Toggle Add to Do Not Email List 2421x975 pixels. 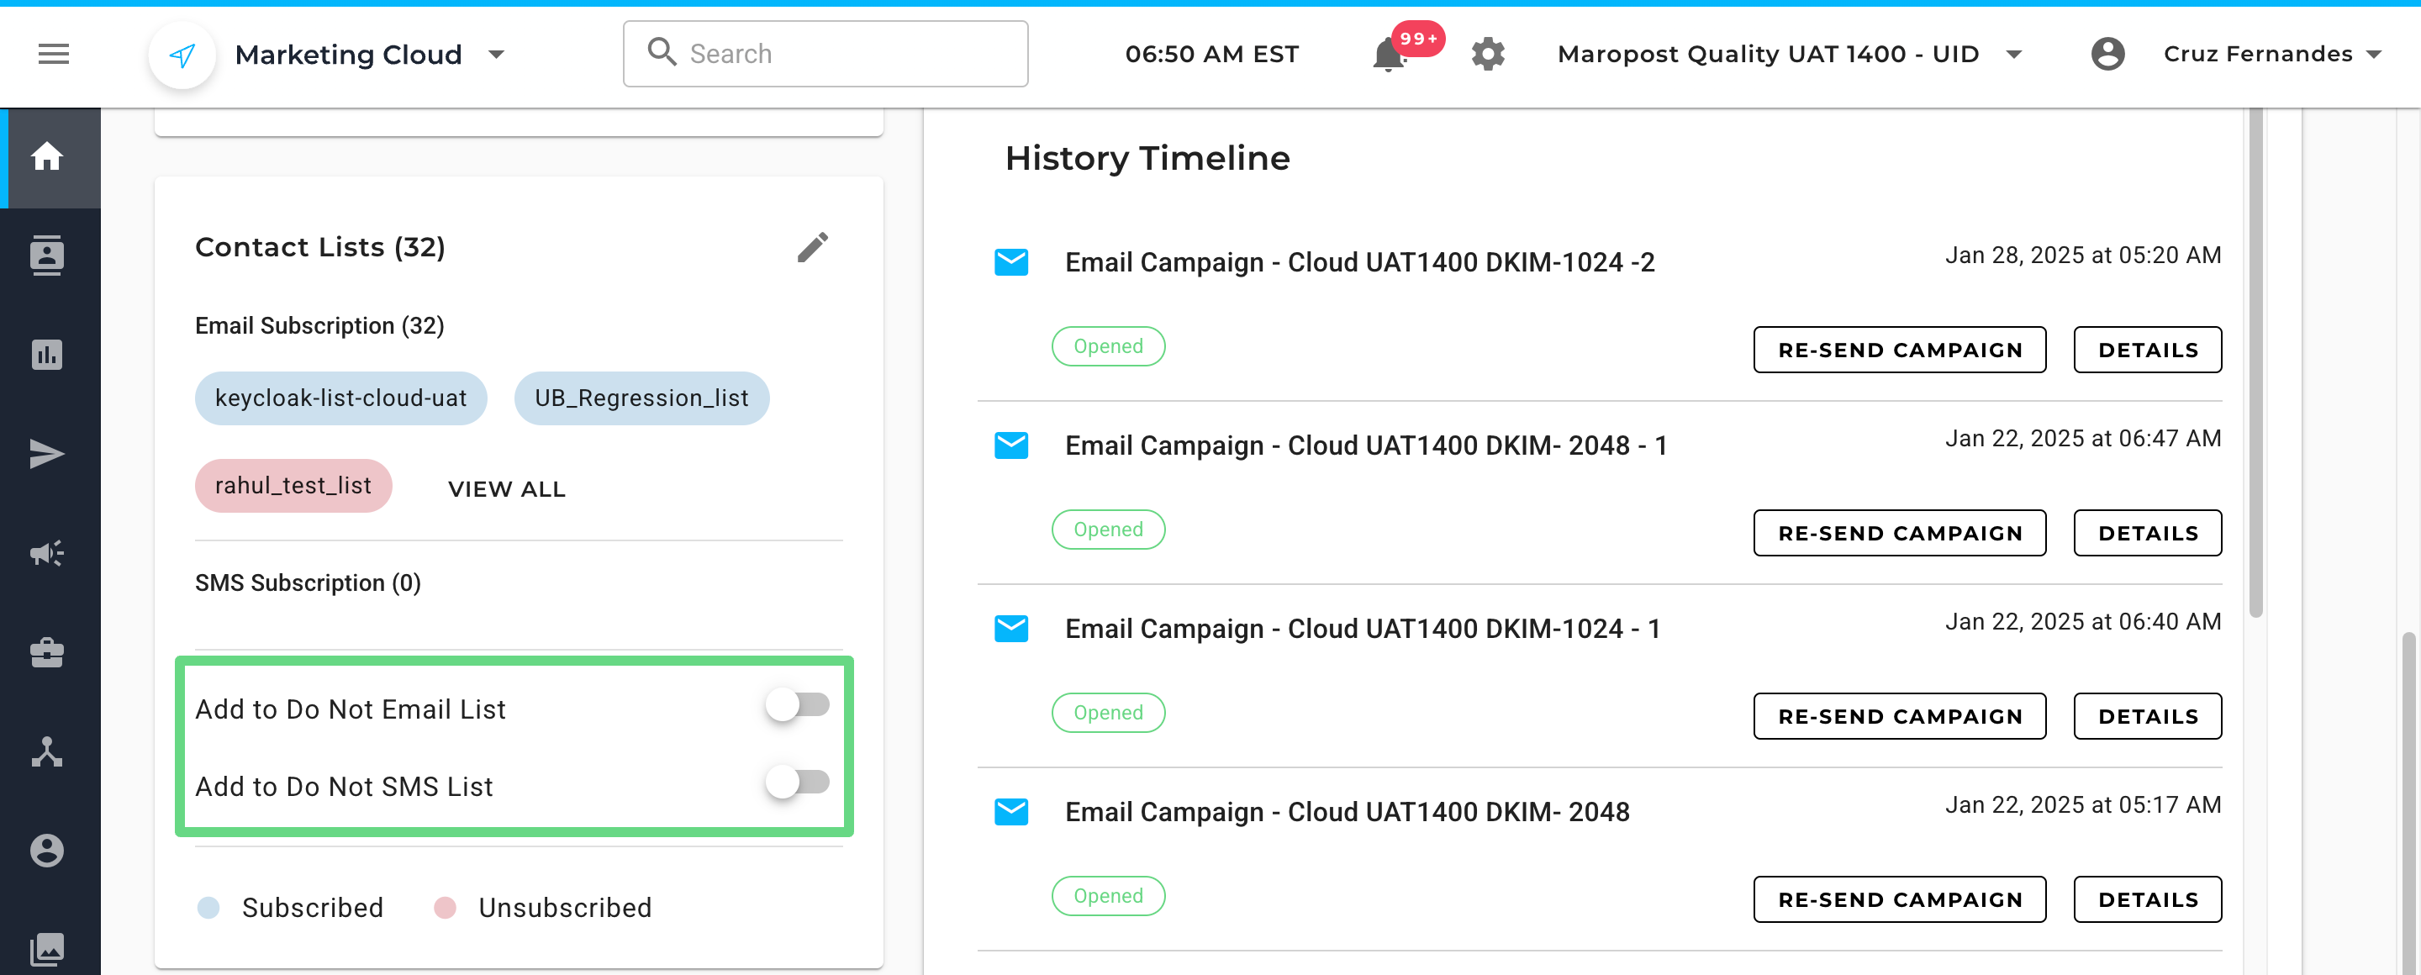point(797,704)
